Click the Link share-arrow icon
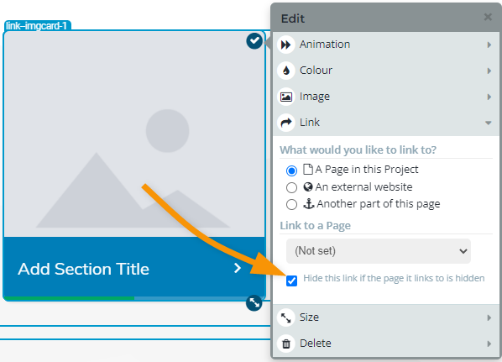Image resolution: width=502 pixels, height=362 pixels. click(286, 123)
